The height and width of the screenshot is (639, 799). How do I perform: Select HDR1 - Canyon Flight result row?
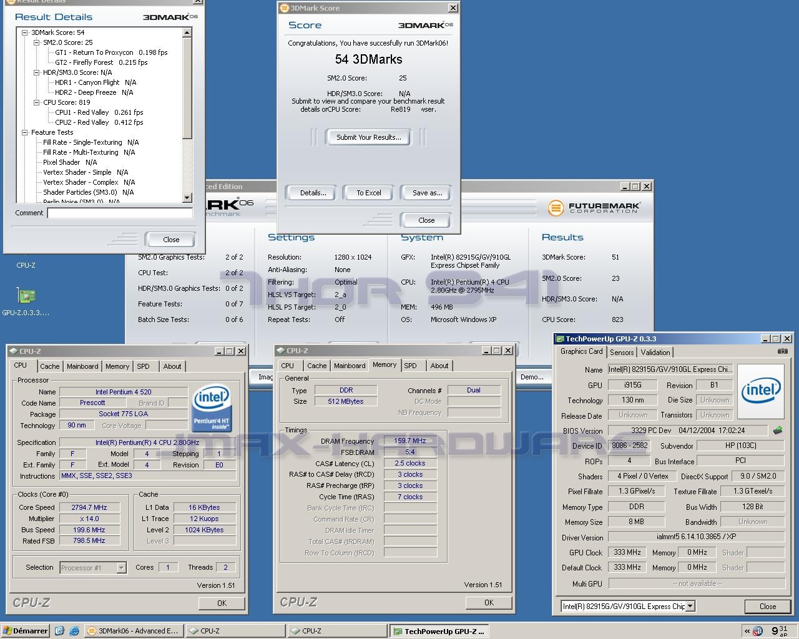coord(96,82)
